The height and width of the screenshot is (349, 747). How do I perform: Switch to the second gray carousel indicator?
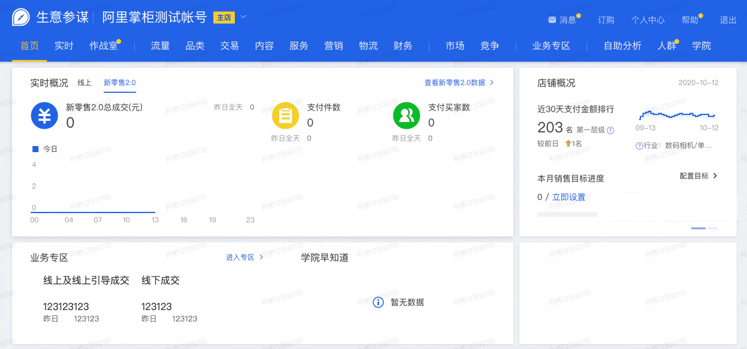pos(712,228)
